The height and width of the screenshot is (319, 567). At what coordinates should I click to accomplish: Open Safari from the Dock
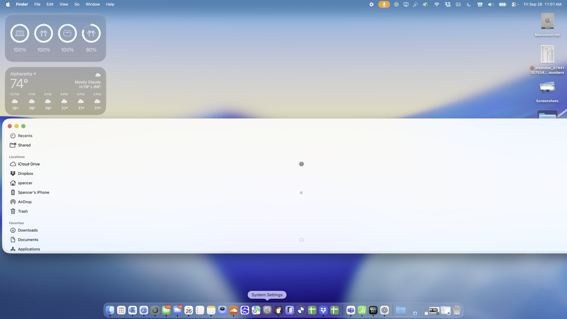click(x=144, y=310)
